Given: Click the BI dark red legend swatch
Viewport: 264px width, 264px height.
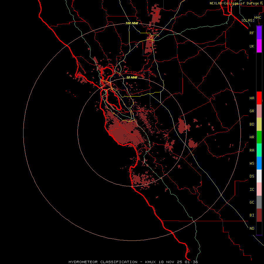Looking at the screenshot, I should [259, 215].
